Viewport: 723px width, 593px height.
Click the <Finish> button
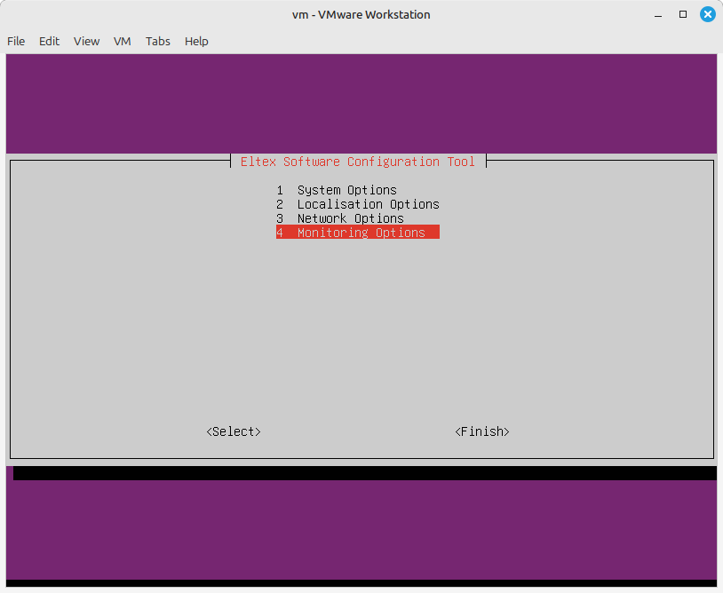482,431
